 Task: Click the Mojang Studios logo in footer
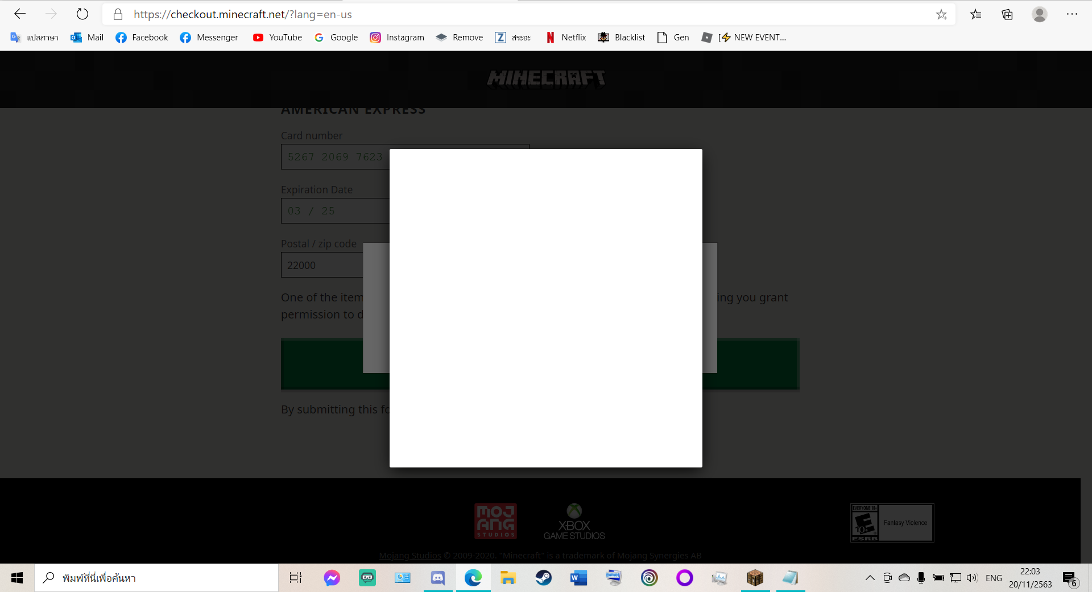tap(496, 521)
